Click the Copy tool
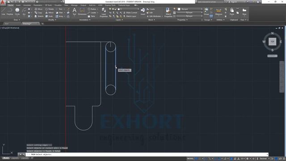Screen dimensions: 286x161 pyautogui.click(x=38, y=13)
